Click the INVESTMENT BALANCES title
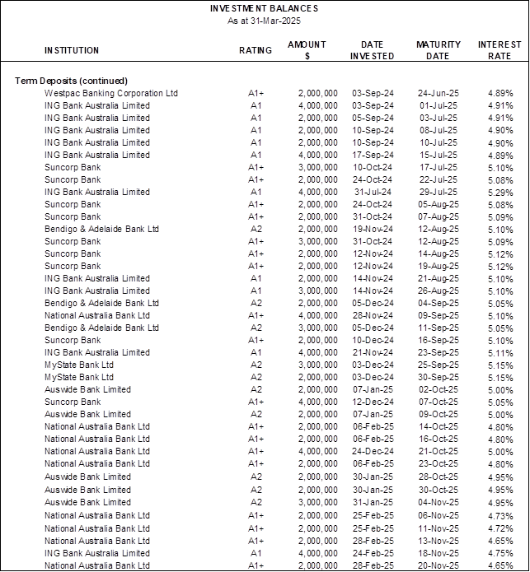Image resolution: width=530 pixels, height=572 pixels. 264,8
